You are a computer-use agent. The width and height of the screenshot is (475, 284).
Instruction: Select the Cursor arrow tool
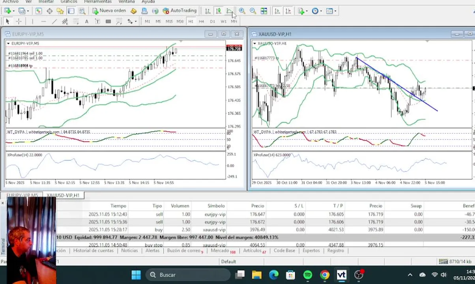pyautogui.click(x=7, y=21)
